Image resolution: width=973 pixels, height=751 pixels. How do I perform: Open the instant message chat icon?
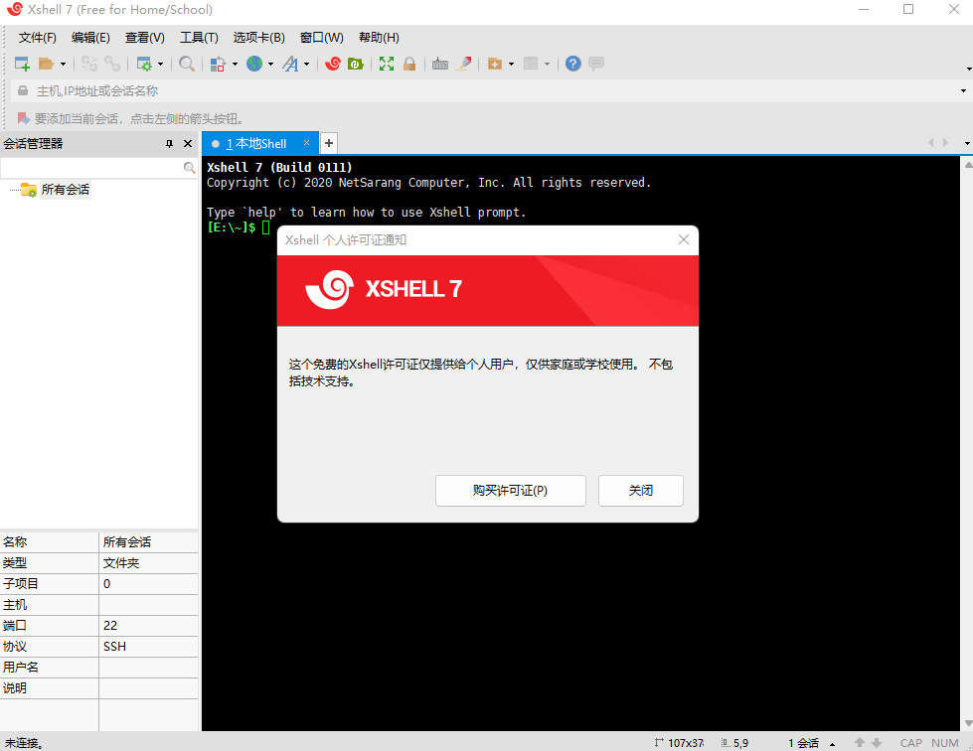(594, 63)
